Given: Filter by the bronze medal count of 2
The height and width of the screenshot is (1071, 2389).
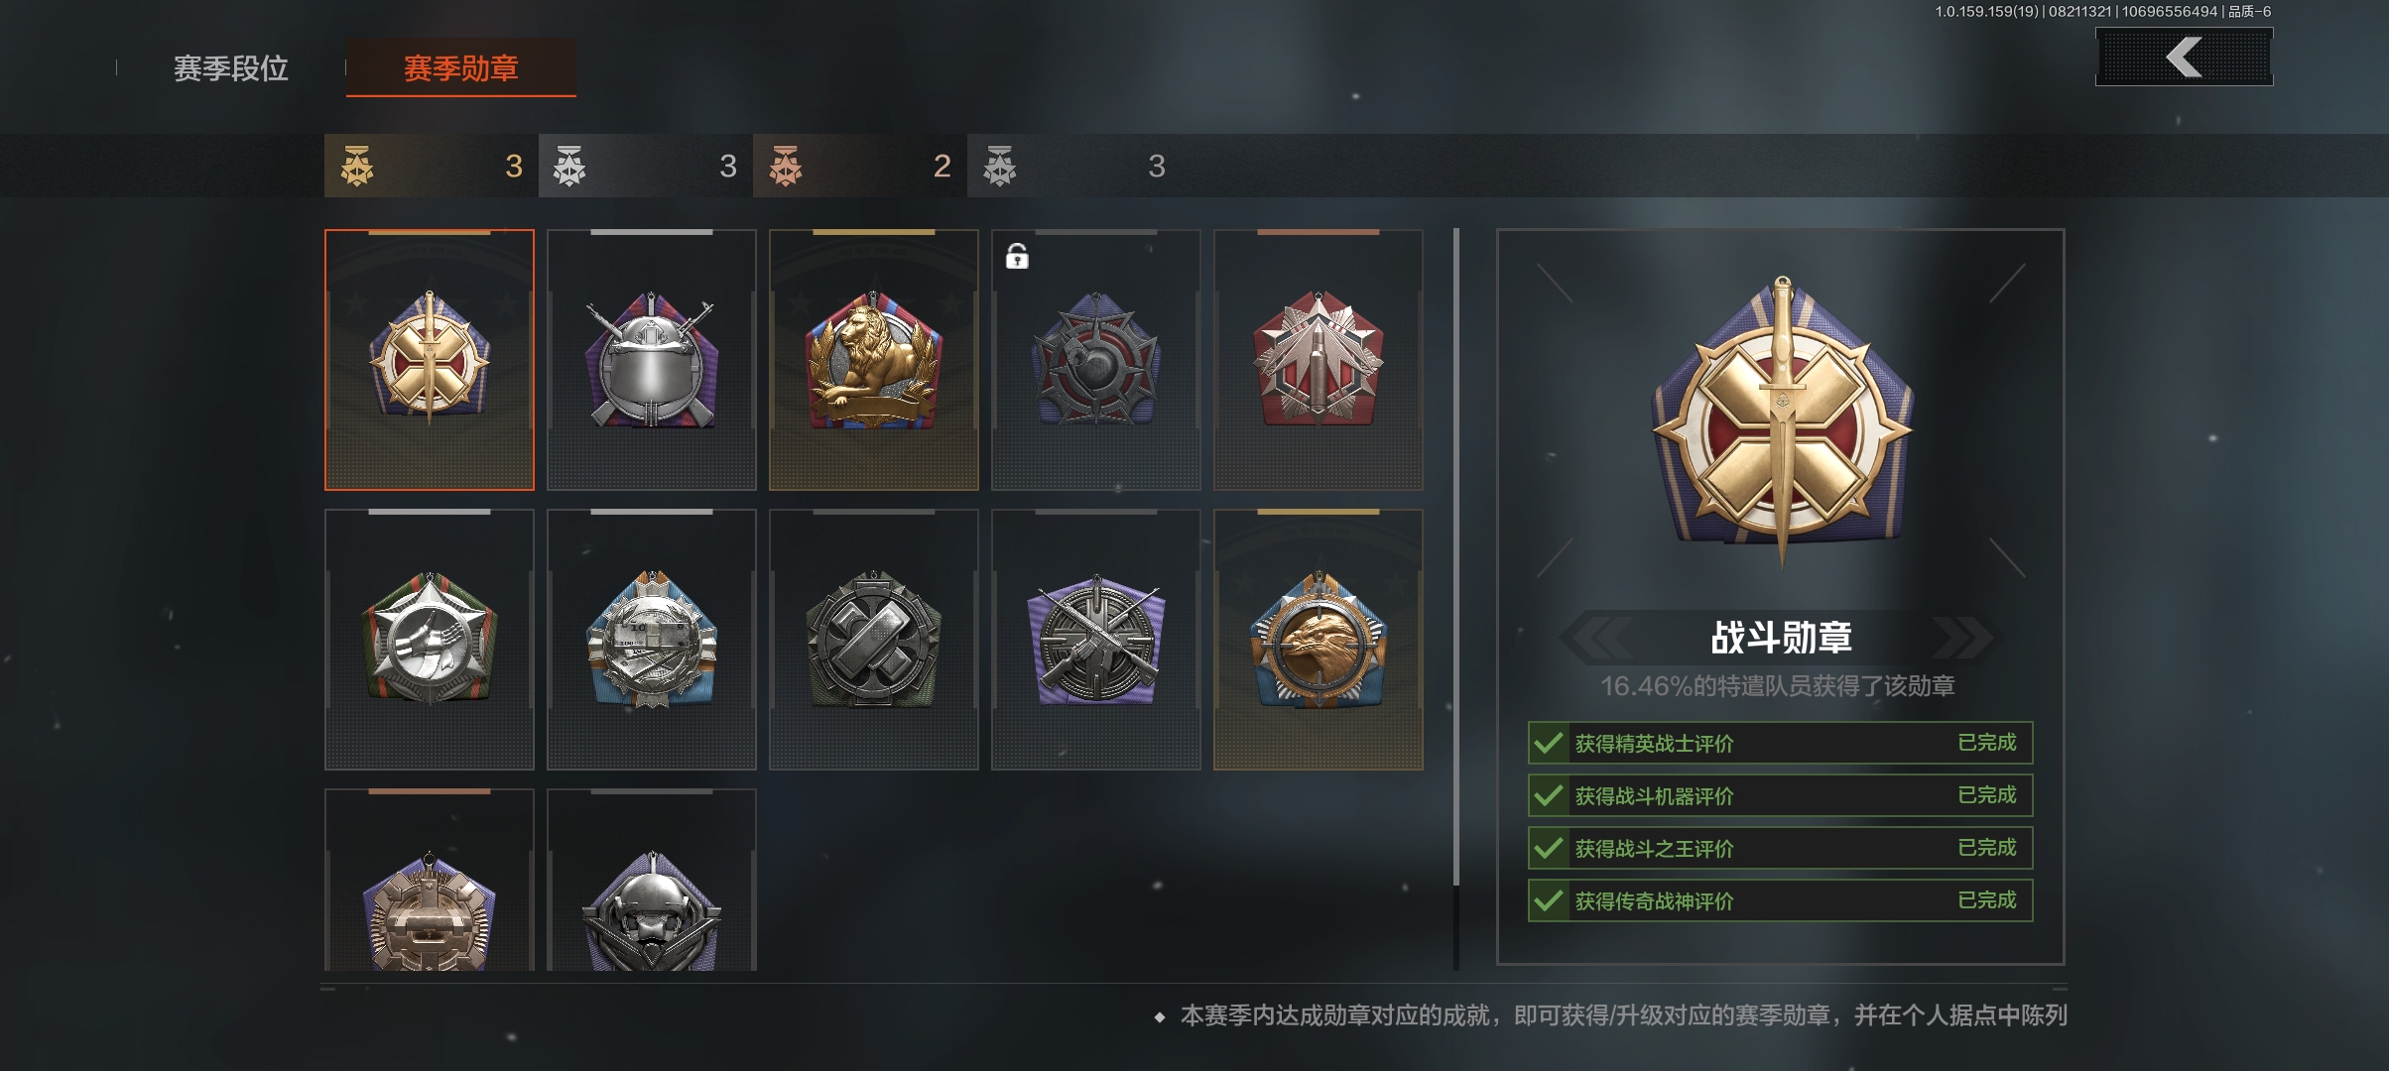Looking at the screenshot, I should pos(859,166).
